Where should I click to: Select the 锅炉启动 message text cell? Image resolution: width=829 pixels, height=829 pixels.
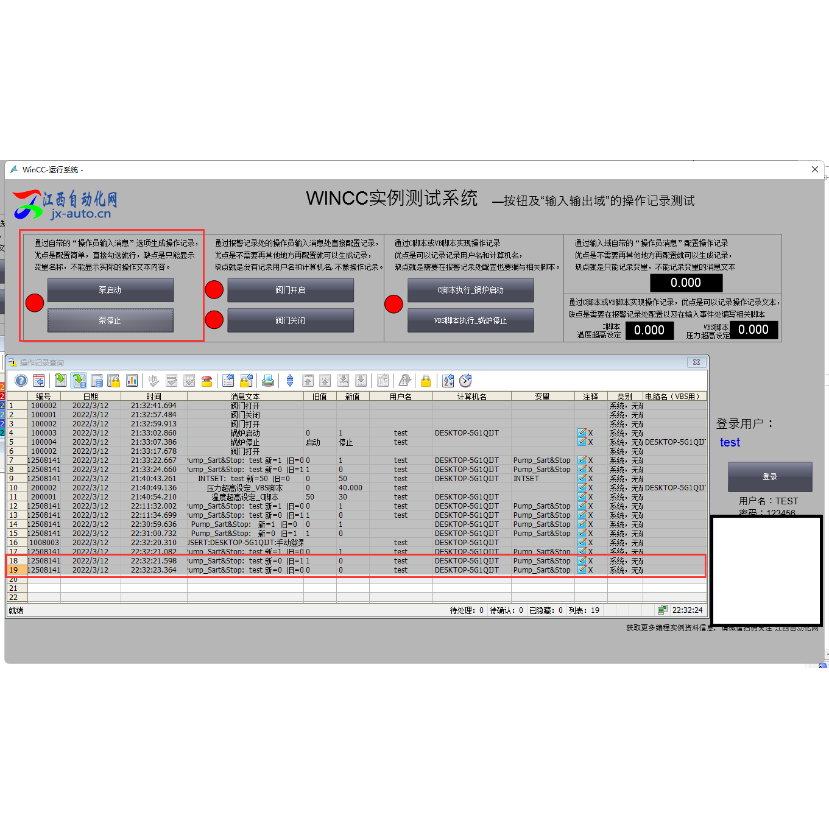245,433
